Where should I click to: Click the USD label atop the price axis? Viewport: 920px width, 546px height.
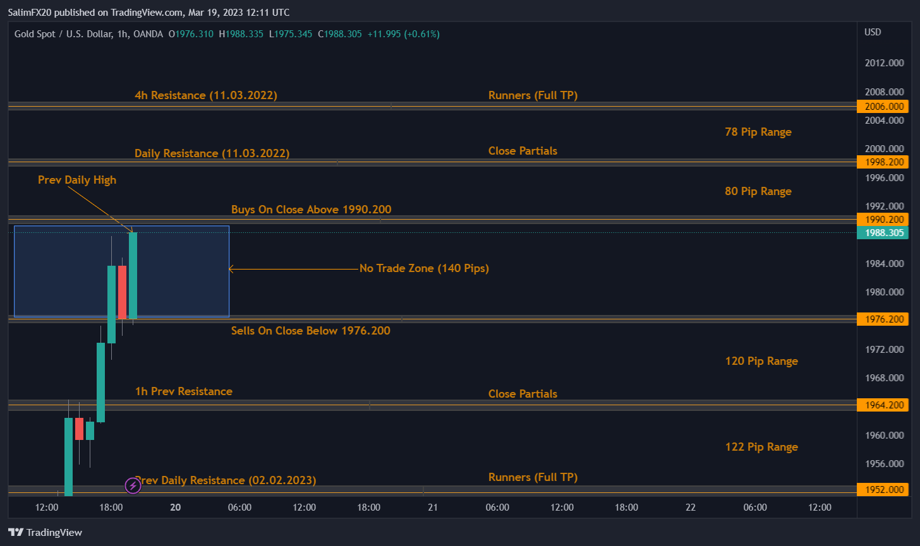click(872, 32)
